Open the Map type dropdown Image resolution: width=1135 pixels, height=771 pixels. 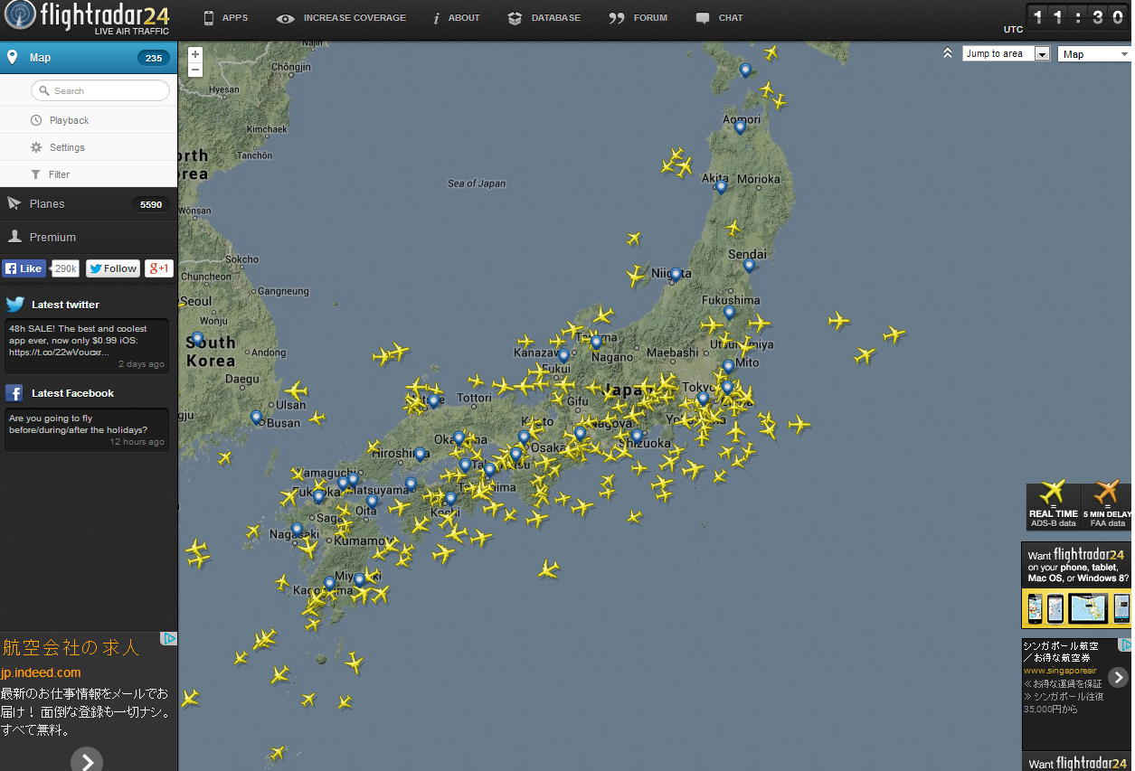(1094, 54)
